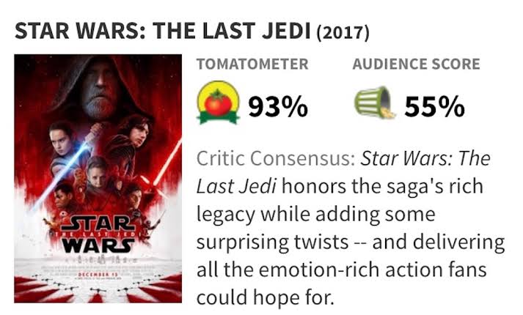Image resolution: width=523 pixels, height=315 pixels.
Task: Click the (2017) release year
Action: click(x=341, y=32)
